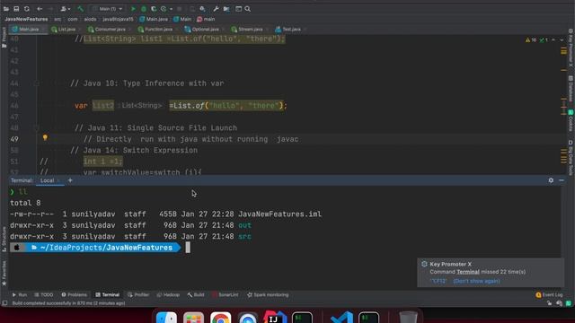Open the Codota side tool window
575x323 pixels.
[x=571, y=120]
